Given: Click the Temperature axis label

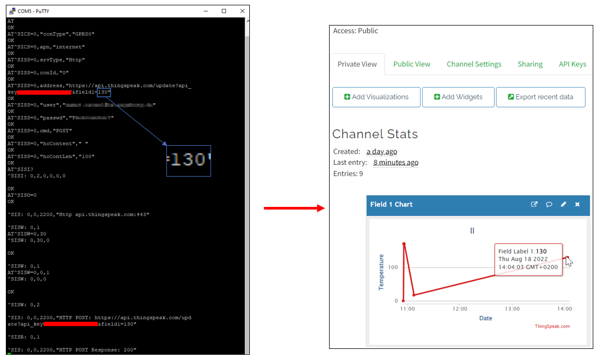Looking at the screenshot, I should (381, 272).
